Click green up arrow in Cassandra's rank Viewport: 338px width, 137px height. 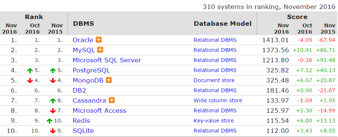coord(53,100)
